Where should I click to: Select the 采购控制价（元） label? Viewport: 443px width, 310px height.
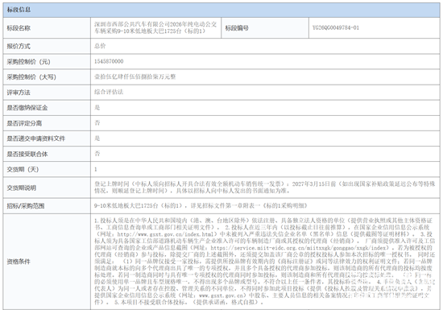pyautogui.click(x=28, y=62)
